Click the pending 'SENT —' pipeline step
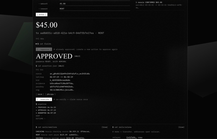Screen dimensions: 217x139 [x=39, y=116]
